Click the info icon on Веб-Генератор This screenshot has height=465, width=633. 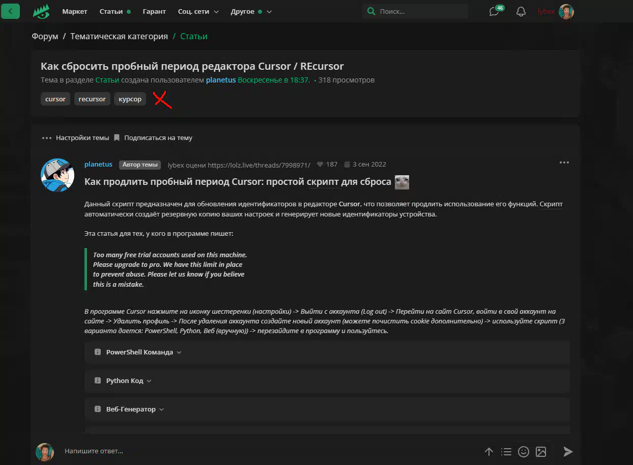click(x=98, y=409)
